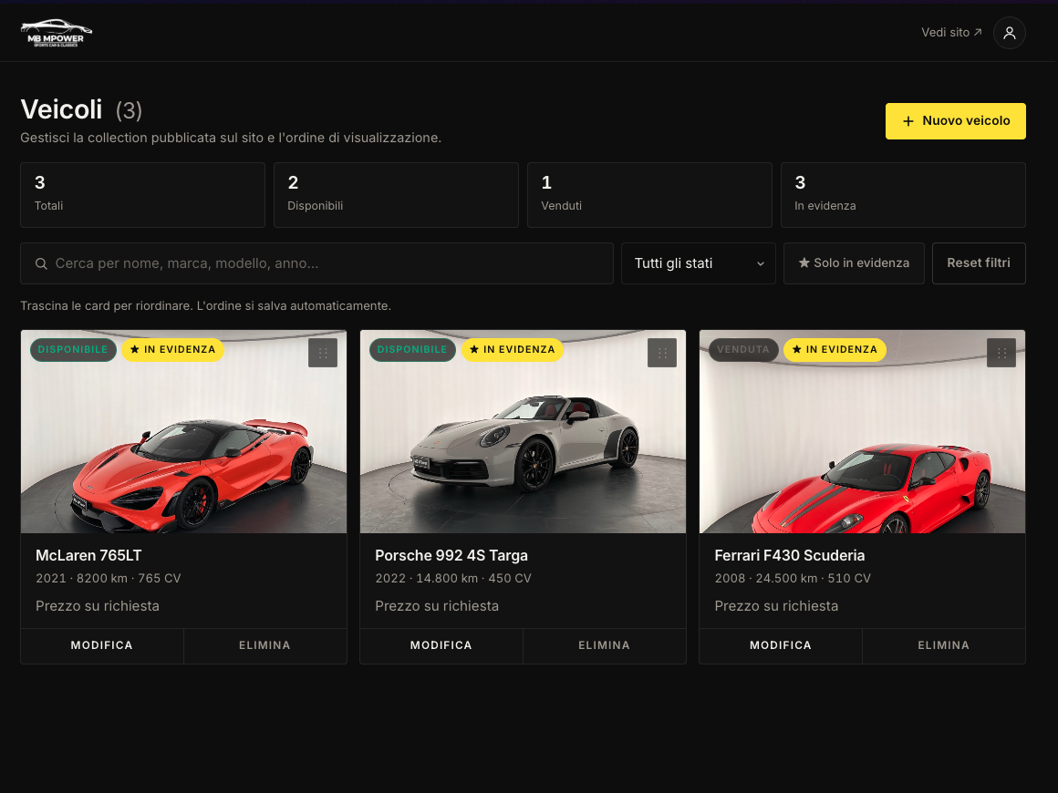Click '2022 · 14.800 km · 450 CV' text
The image size is (1058, 793).
point(452,579)
